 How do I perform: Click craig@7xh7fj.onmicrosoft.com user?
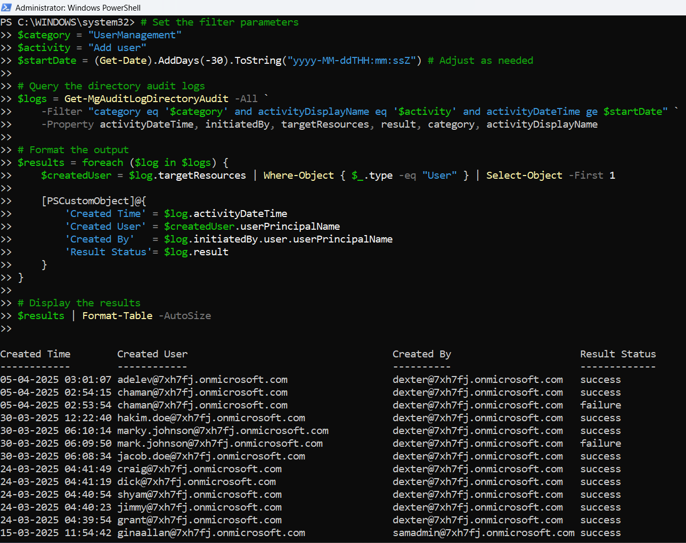tap(200, 469)
